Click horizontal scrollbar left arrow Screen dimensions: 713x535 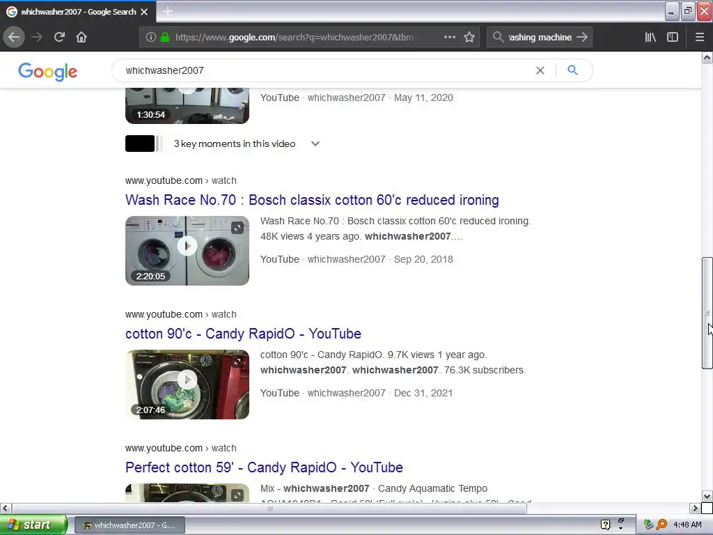pyautogui.click(x=6, y=508)
